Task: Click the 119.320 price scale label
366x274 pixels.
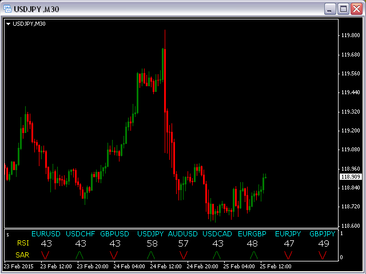Action: point(351,112)
